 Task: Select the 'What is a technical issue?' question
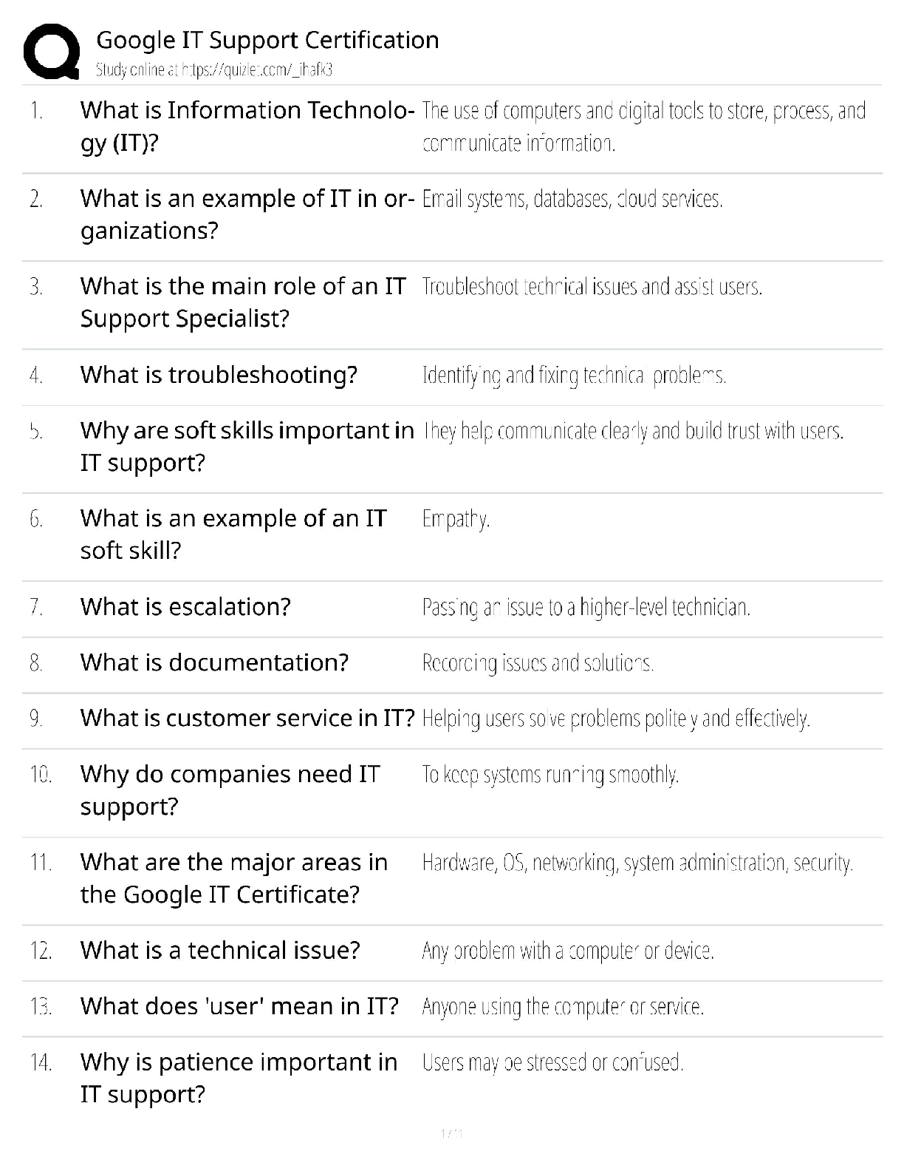(x=220, y=950)
